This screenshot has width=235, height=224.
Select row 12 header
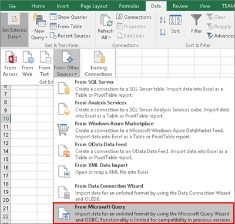tap(6, 135)
